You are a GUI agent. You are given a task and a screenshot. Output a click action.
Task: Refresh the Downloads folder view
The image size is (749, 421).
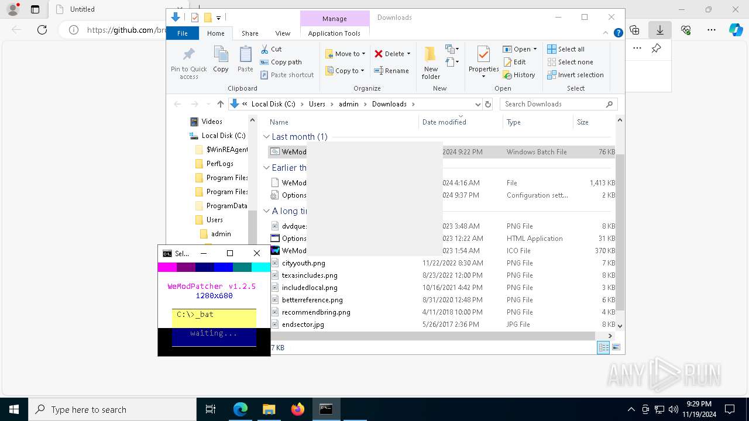pyautogui.click(x=489, y=104)
